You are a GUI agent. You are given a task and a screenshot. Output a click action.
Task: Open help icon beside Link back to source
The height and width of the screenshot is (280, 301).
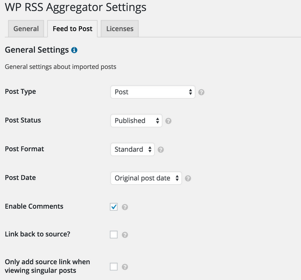click(125, 235)
